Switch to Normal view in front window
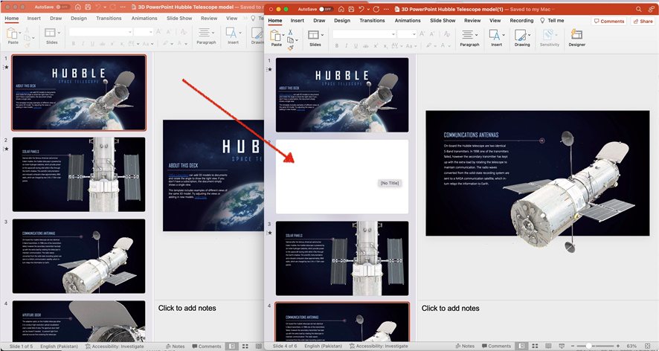 click(521, 346)
